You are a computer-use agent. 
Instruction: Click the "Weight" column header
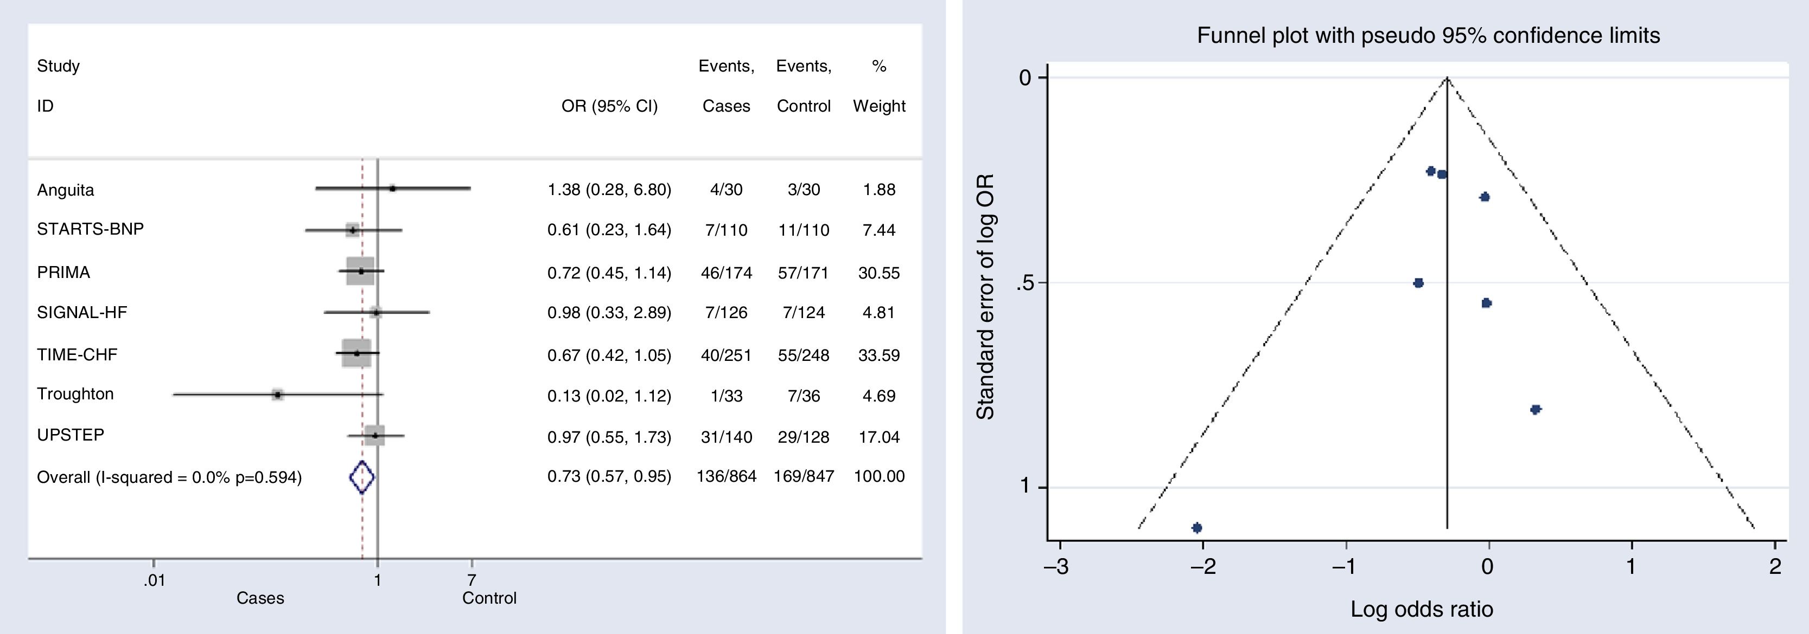click(x=878, y=106)
